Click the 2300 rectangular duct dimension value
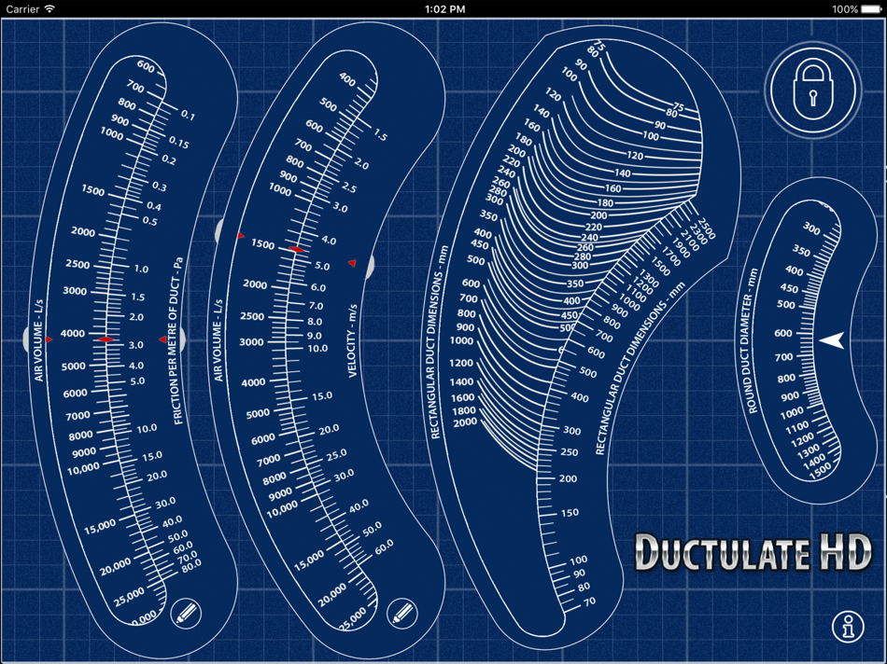Screen dimensions: 887x664 click(x=698, y=231)
